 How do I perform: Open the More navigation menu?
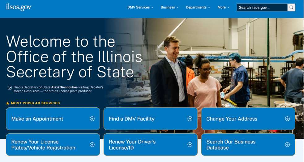223,7
